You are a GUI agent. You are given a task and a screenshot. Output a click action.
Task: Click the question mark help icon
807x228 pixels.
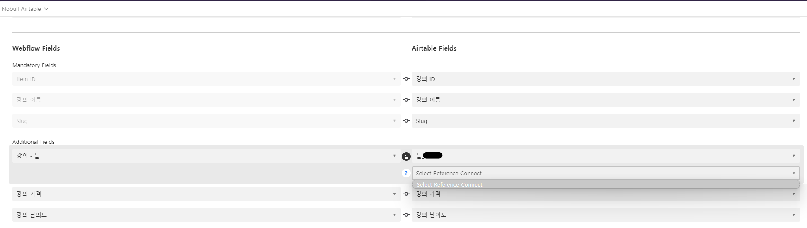(x=406, y=173)
